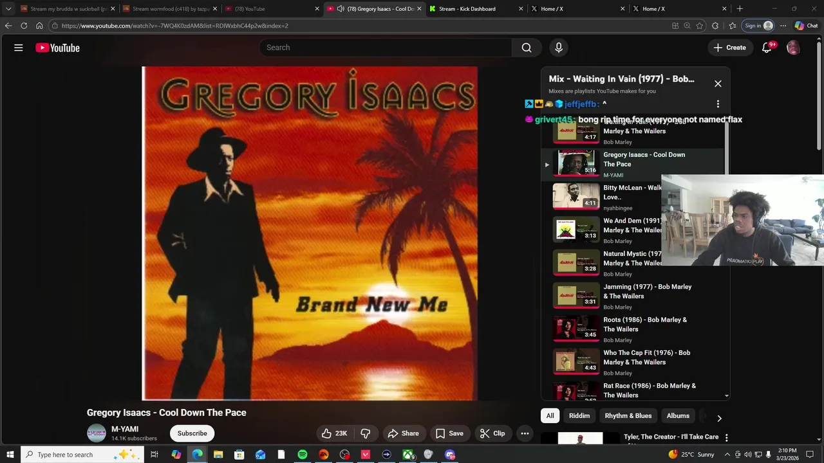The height and width of the screenshot is (463, 824).
Task: Dislike the video with thumbs-down
Action: (365, 433)
